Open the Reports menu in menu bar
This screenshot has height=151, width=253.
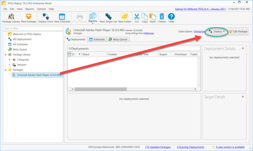30,9
